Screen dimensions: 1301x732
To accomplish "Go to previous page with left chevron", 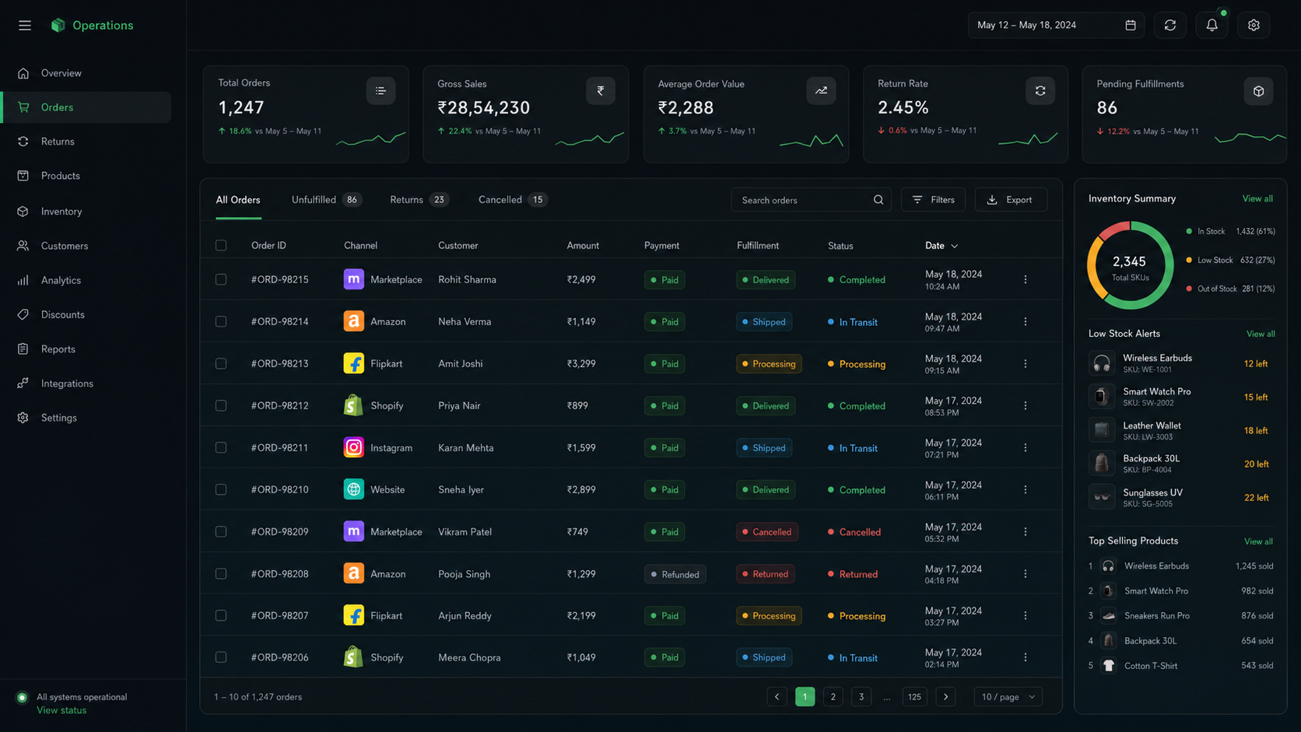I will coord(777,697).
